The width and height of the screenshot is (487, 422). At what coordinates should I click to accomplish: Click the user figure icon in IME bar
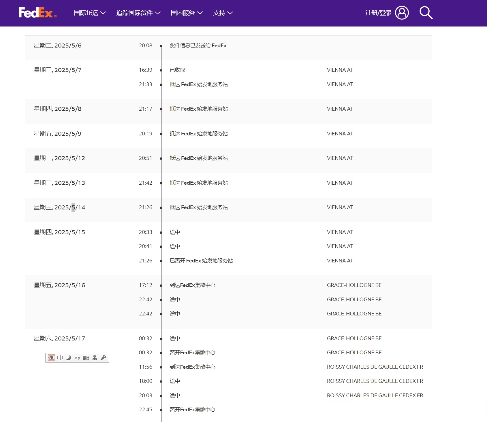click(x=95, y=358)
